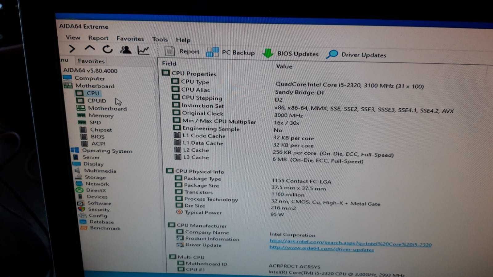Click the top-level Motherboard category icon
Image resolution: width=493 pixels, height=277 pixels.
pos(68,86)
